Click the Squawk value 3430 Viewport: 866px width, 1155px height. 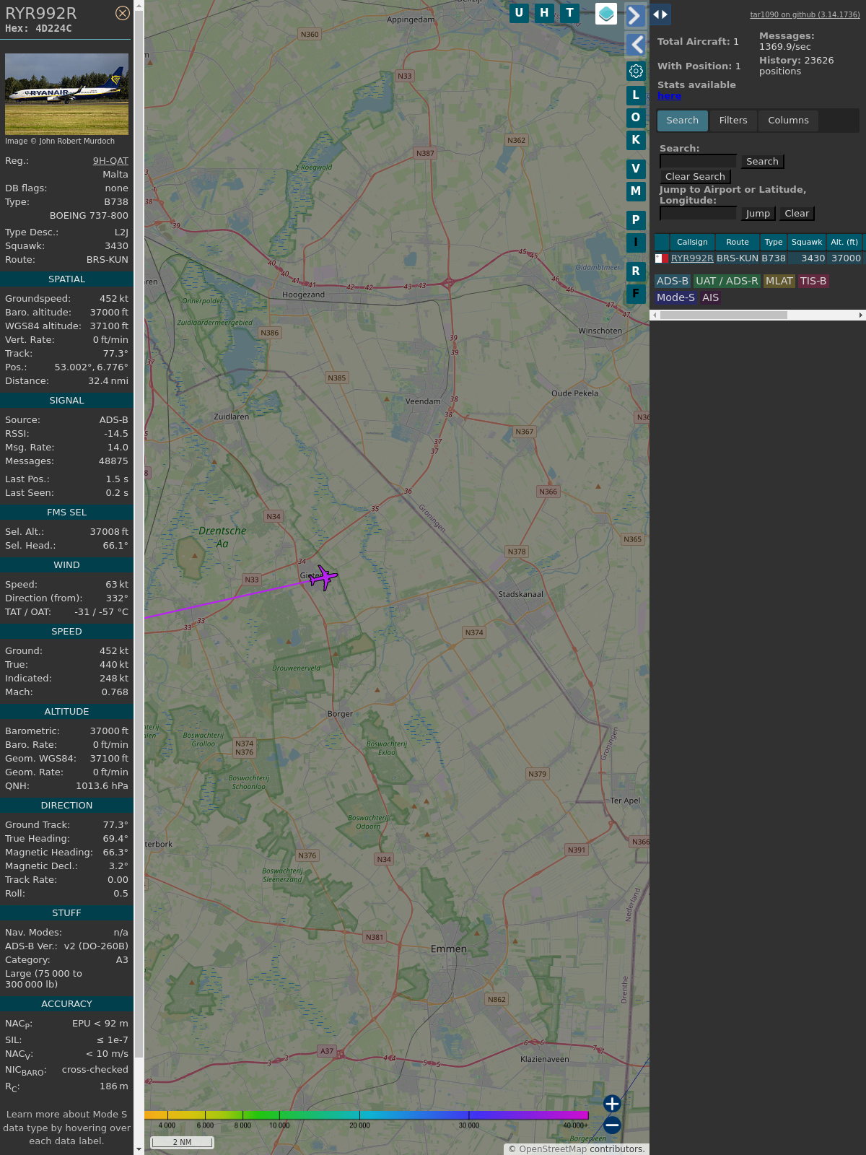(x=116, y=246)
